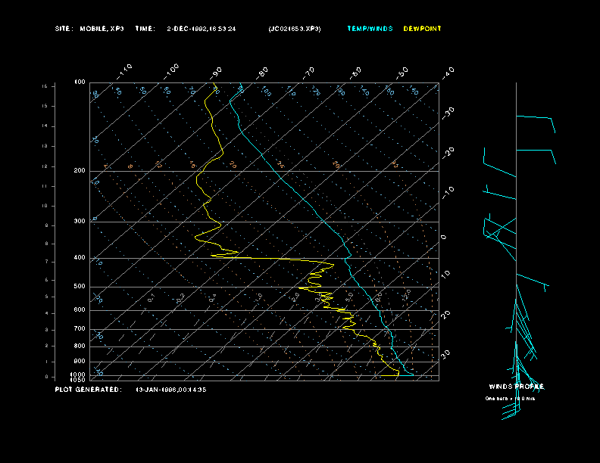Click the orange 0.1 mixing ratio label

pos(152,298)
